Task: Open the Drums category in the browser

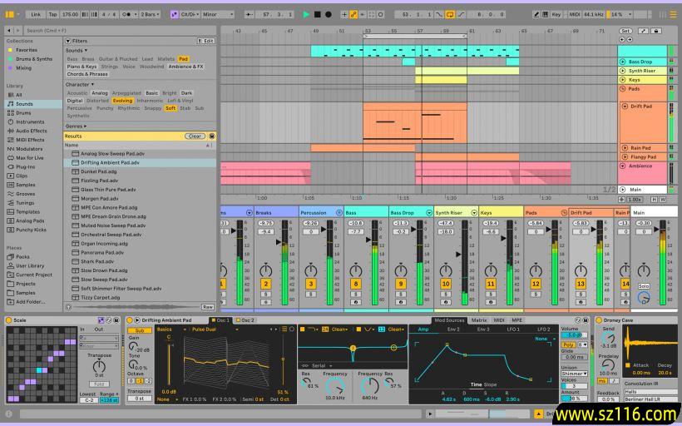Action: pyautogui.click(x=23, y=113)
